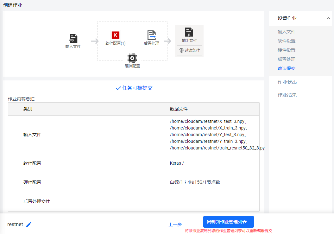Go back with 上一步 link
This screenshot has width=334, height=234.
click(x=175, y=225)
